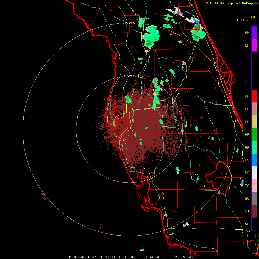Click the 'BI' legend label
This screenshot has height=259, width=259.
pyautogui.click(x=247, y=211)
